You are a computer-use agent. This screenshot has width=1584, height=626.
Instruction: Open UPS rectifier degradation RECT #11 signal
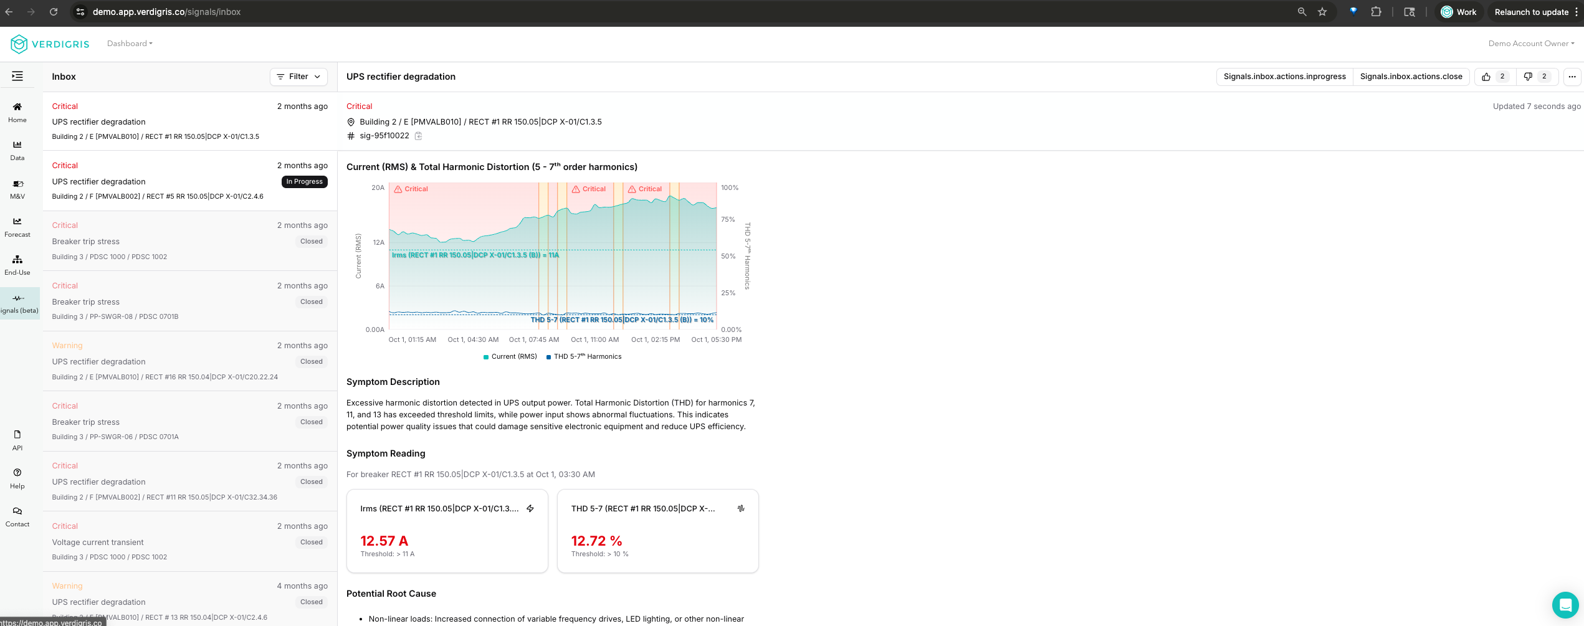pos(190,481)
